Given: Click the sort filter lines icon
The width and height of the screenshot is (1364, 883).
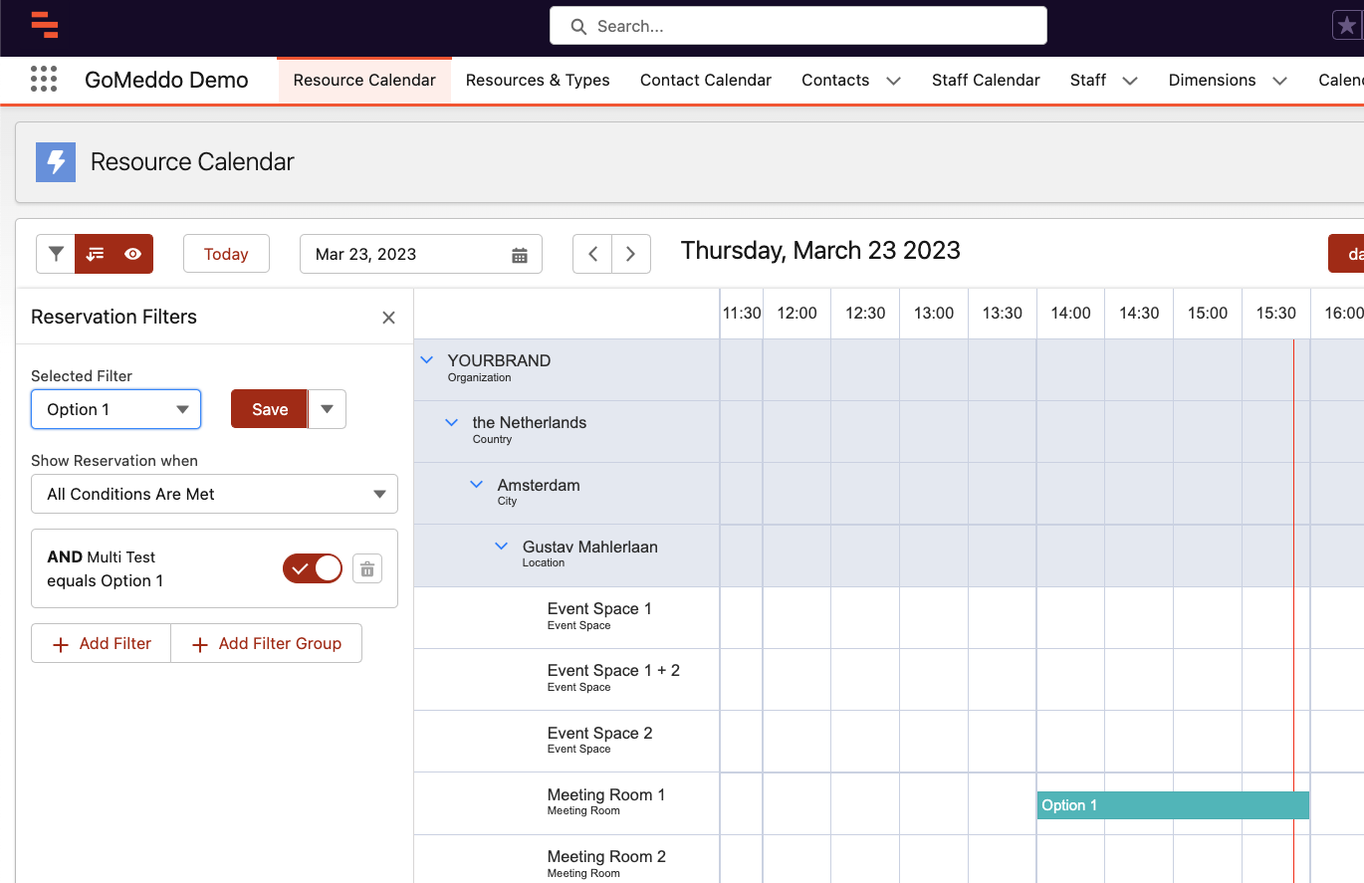Looking at the screenshot, I should coord(95,254).
